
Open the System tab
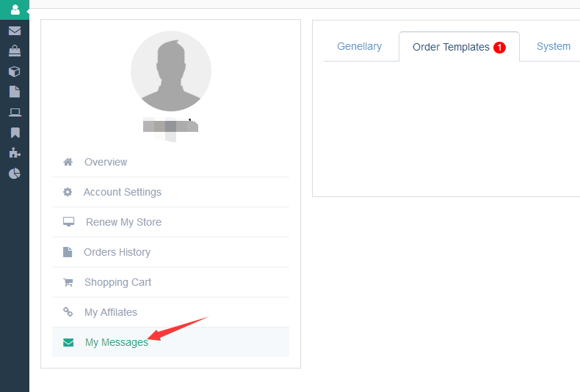(553, 47)
